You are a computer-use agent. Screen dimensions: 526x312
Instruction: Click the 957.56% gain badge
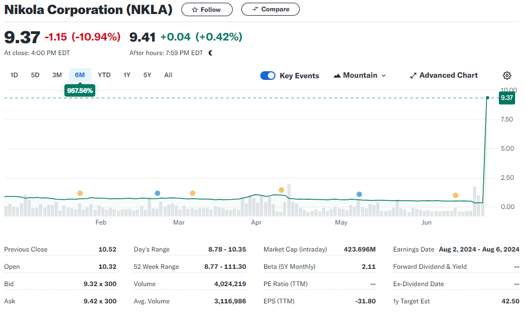tap(80, 91)
